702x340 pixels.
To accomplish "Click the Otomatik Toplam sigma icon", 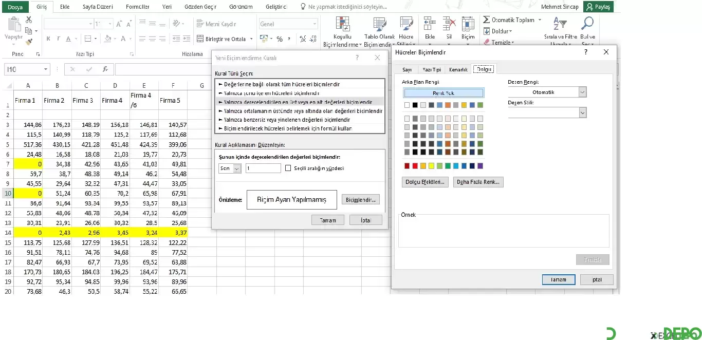I will tap(486, 20).
